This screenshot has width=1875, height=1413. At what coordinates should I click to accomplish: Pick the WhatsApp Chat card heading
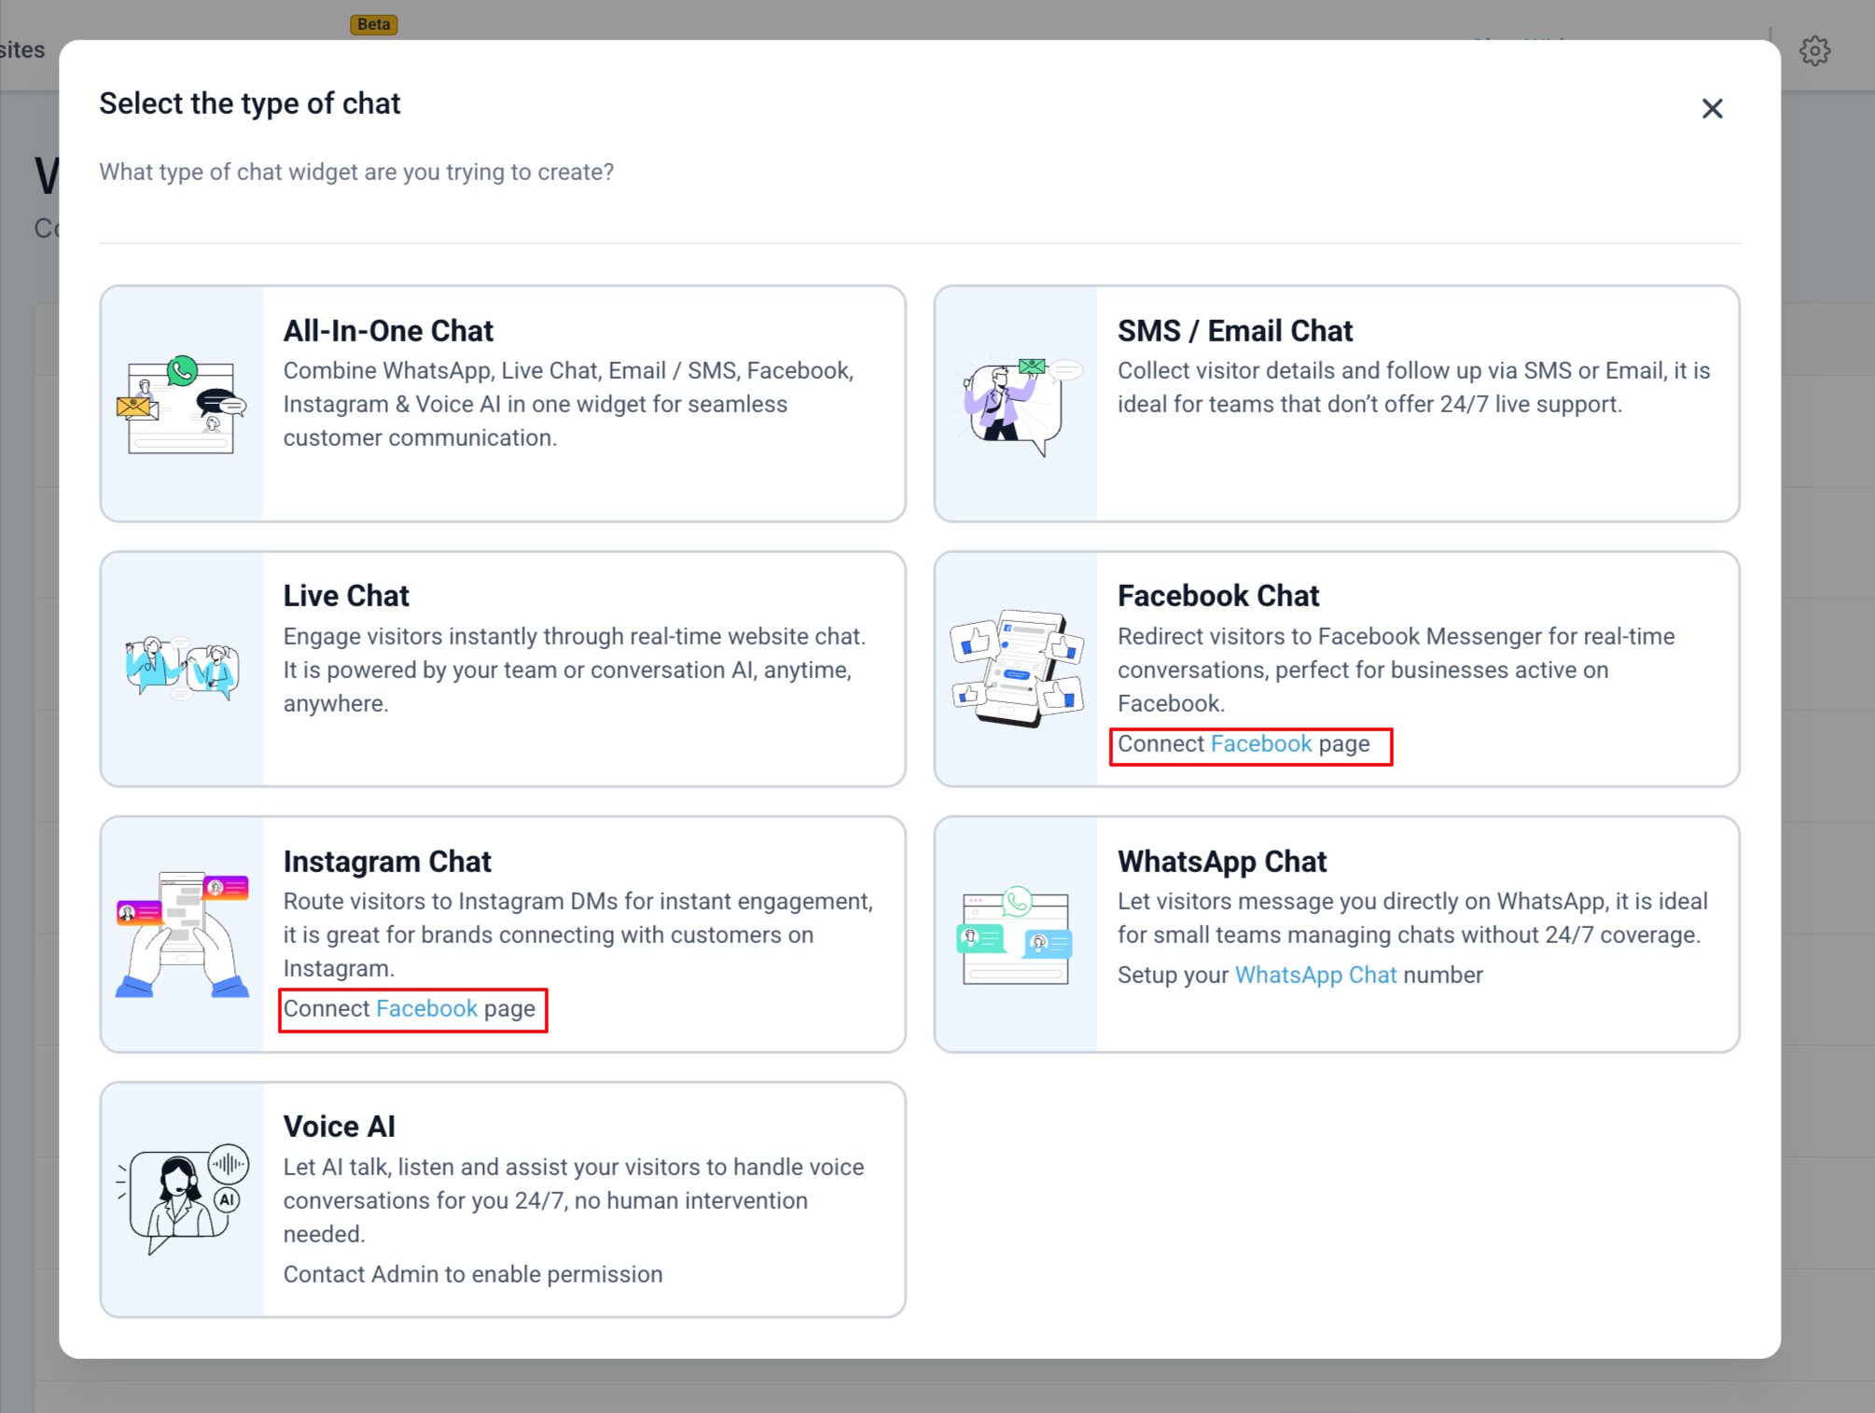click(x=1222, y=862)
